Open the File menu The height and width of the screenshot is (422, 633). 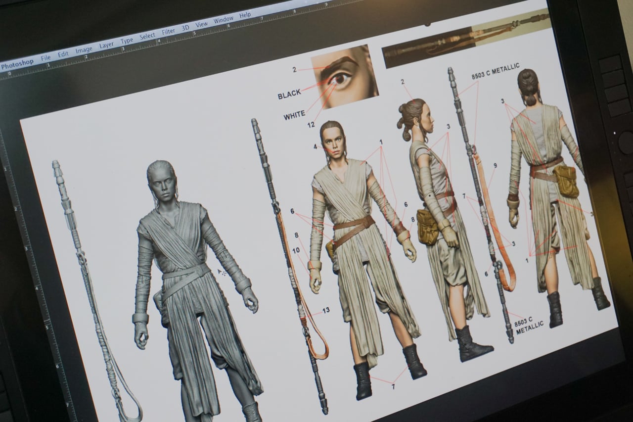tap(45, 58)
